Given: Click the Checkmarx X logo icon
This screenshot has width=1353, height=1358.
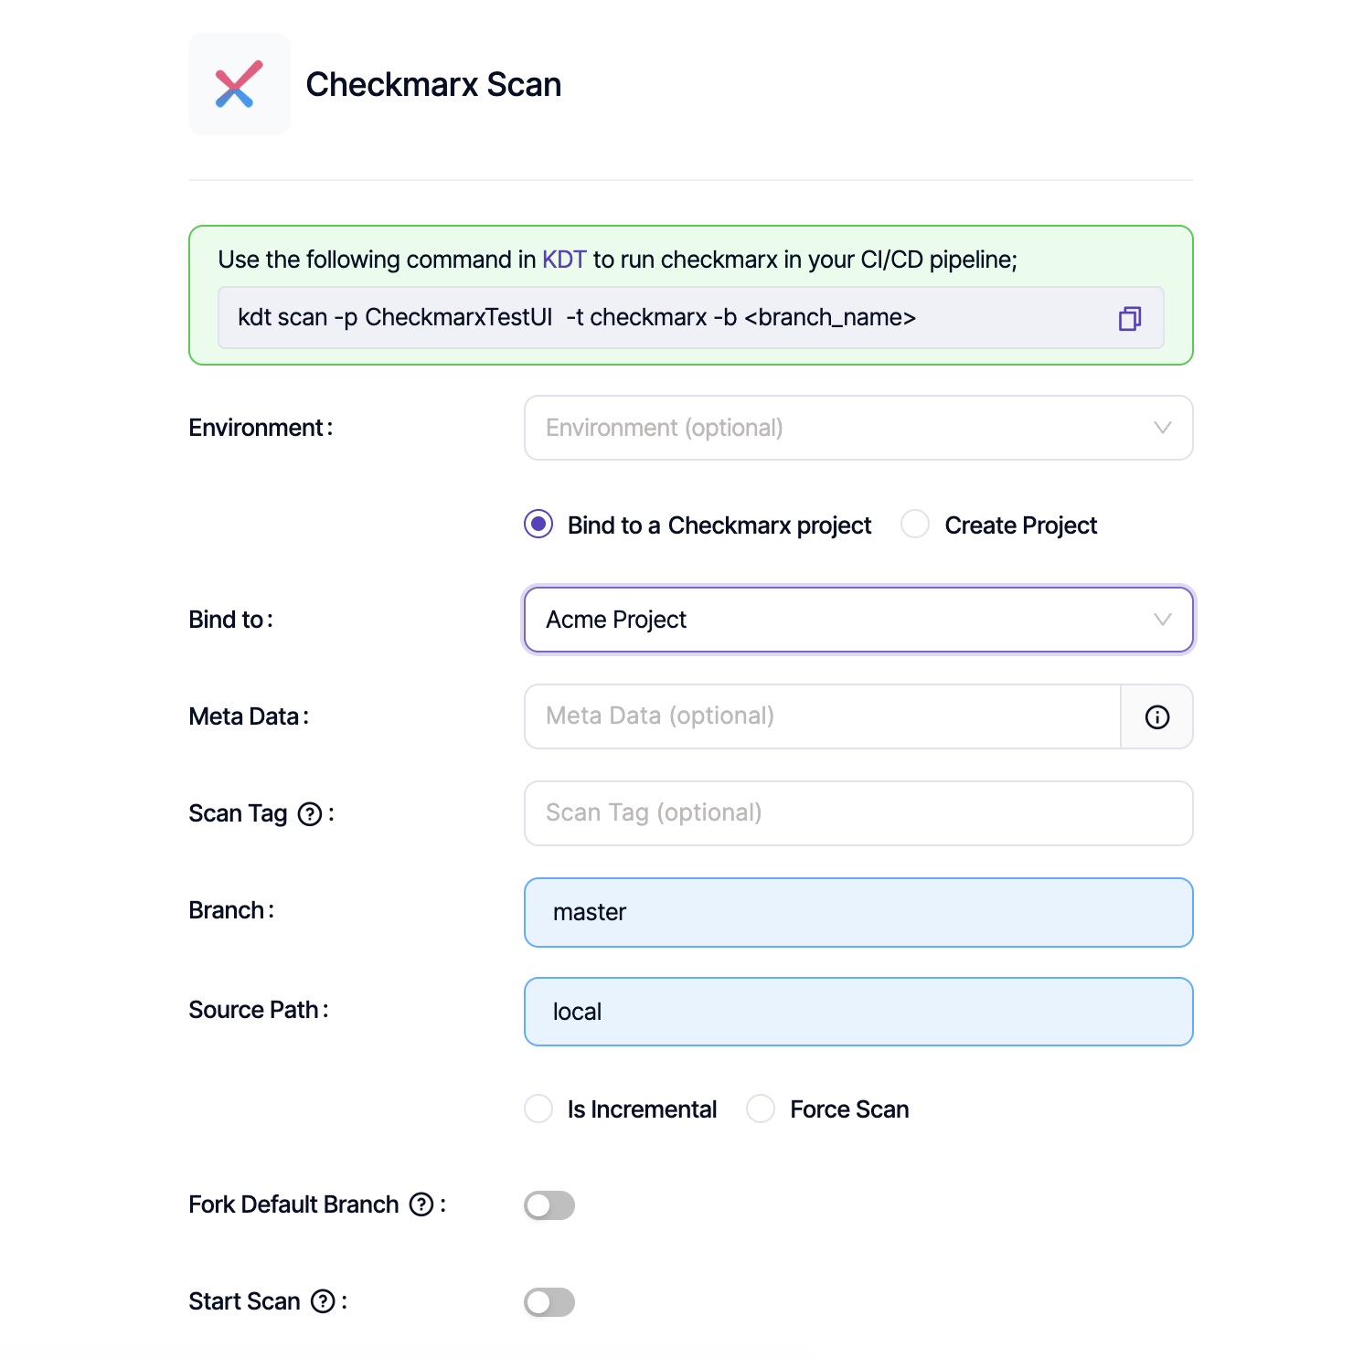Looking at the screenshot, I should pyautogui.click(x=239, y=84).
